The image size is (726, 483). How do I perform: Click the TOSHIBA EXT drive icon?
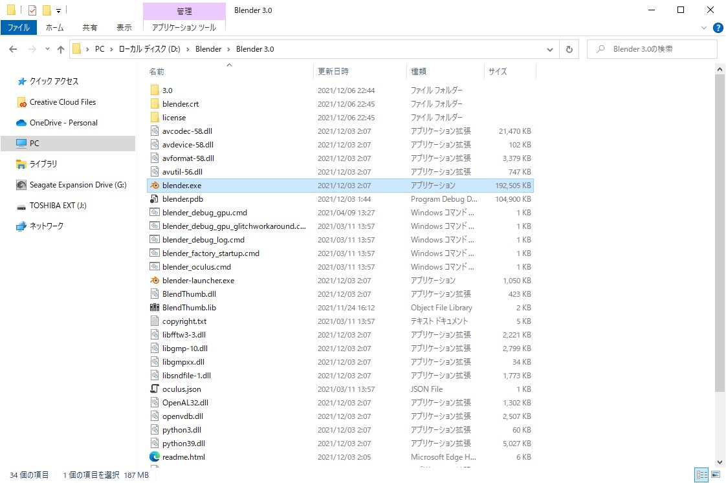click(x=21, y=206)
